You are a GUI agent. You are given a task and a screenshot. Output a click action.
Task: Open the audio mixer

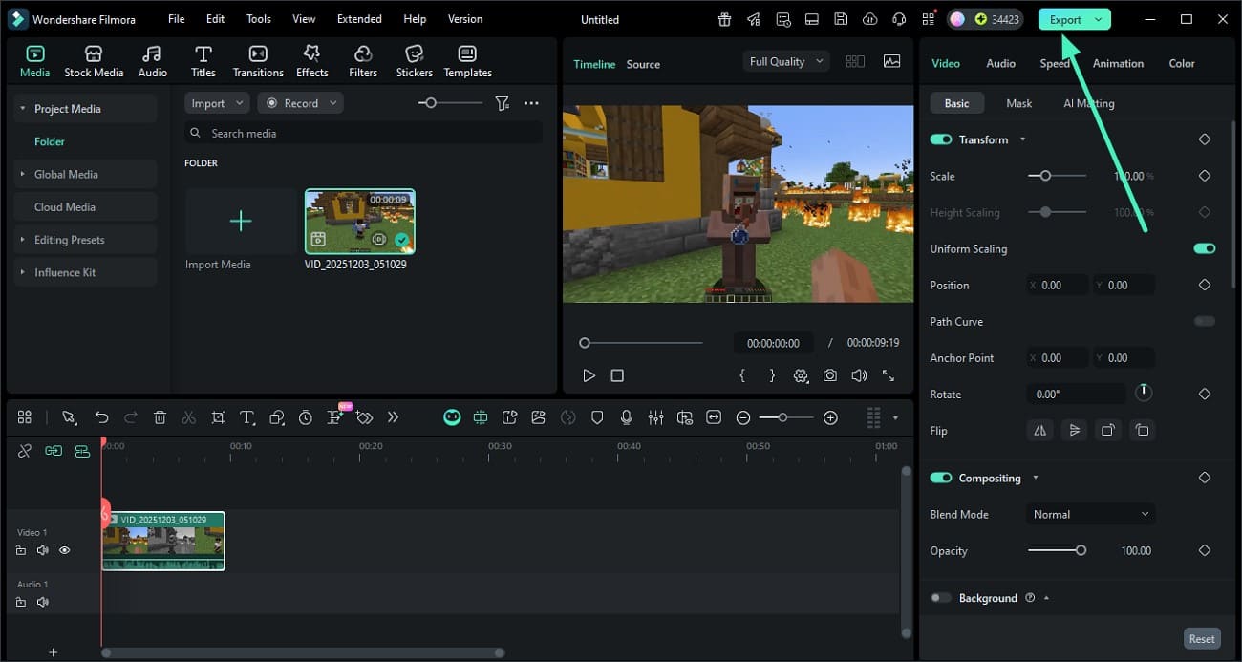tap(655, 417)
